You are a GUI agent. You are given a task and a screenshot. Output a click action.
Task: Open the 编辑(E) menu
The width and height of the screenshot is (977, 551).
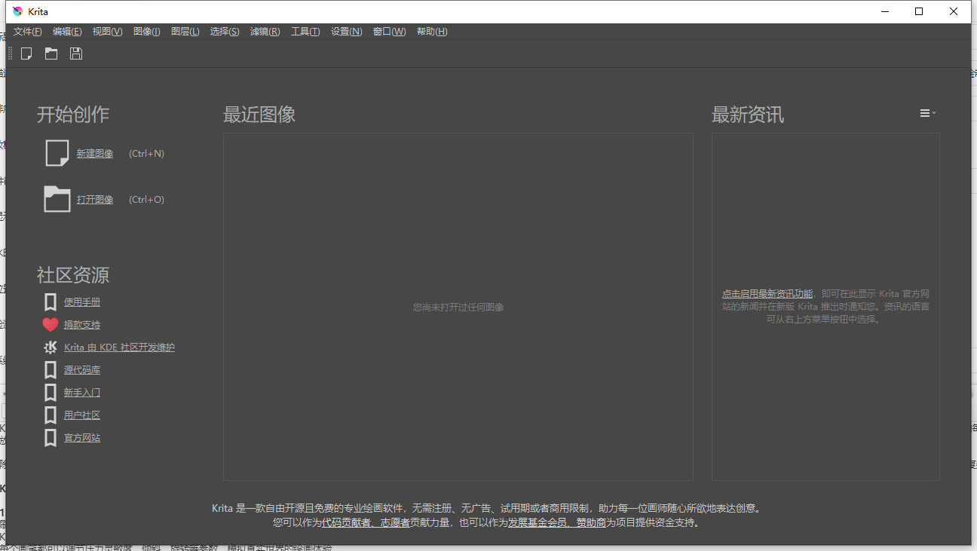point(67,32)
